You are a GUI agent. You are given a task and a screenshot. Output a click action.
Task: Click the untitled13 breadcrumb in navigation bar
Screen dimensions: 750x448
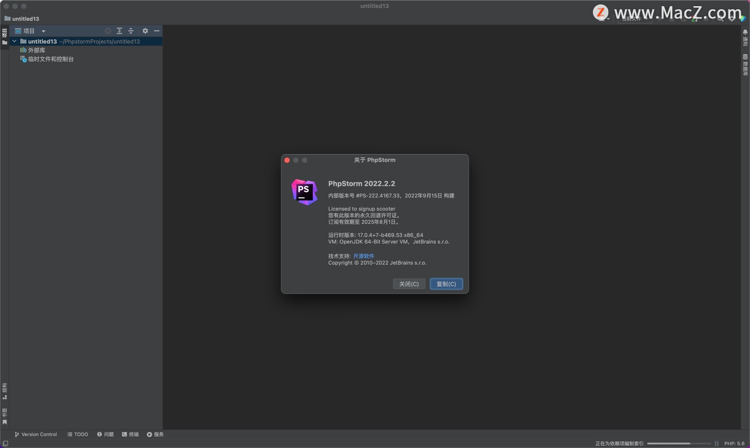22,18
